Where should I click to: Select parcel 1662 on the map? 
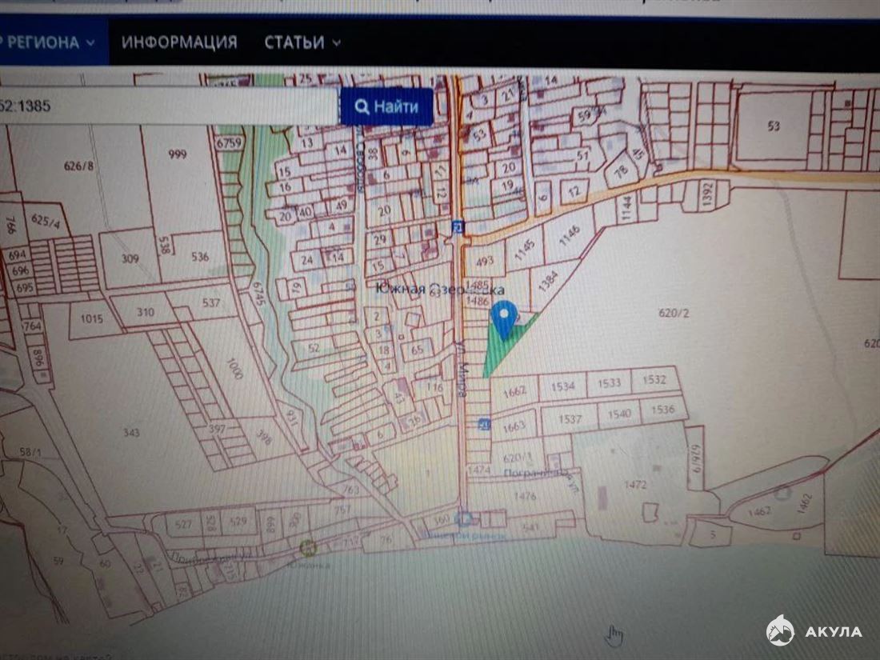coord(514,391)
